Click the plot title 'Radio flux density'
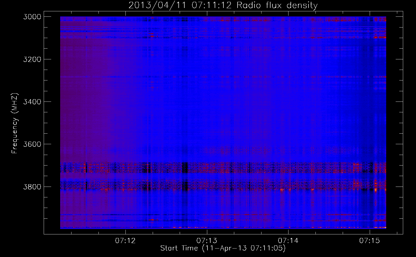The width and height of the screenshot is (416, 257). (277, 5)
